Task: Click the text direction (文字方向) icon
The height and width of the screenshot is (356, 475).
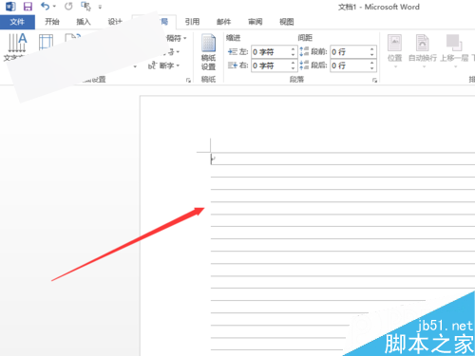Action: [x=17, y=43]
